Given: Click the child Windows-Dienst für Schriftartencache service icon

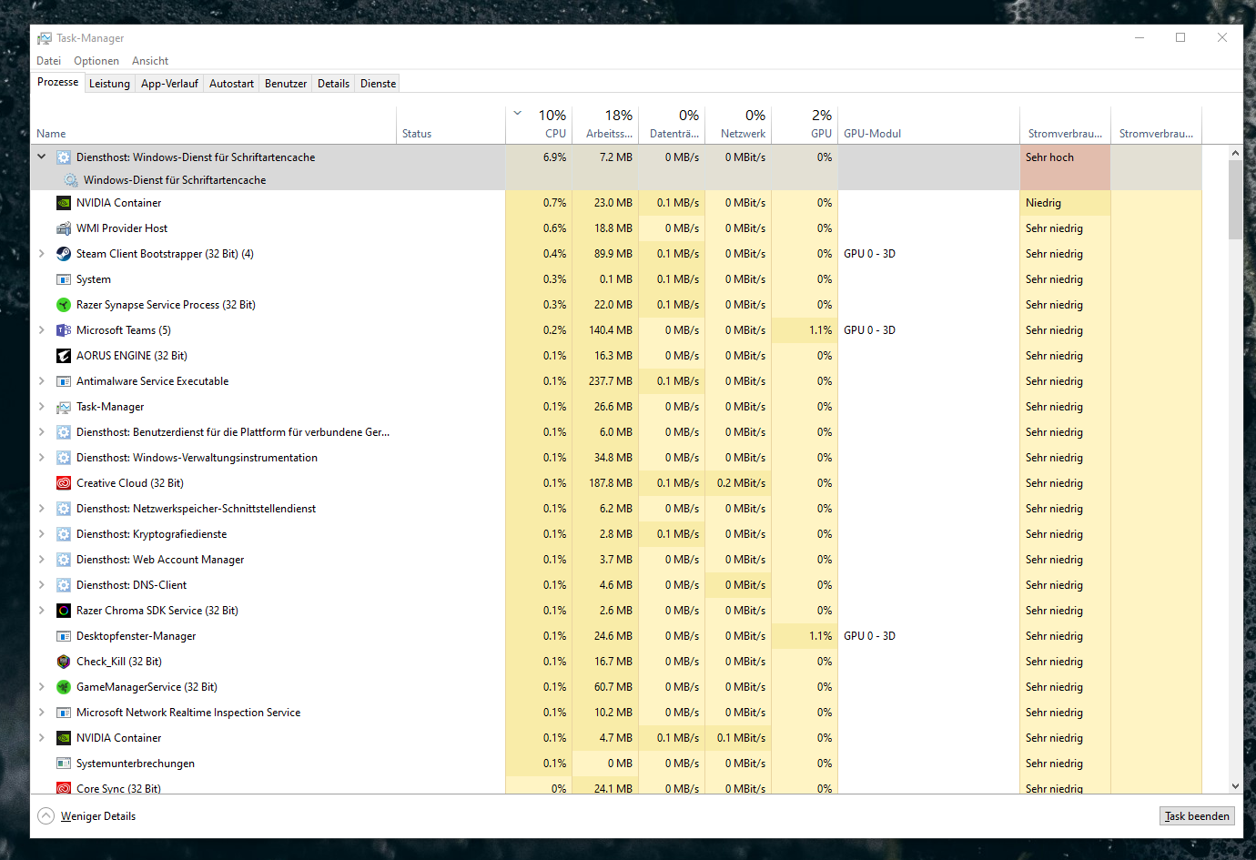Looking at the screenshot, I should tap(71, 180).
